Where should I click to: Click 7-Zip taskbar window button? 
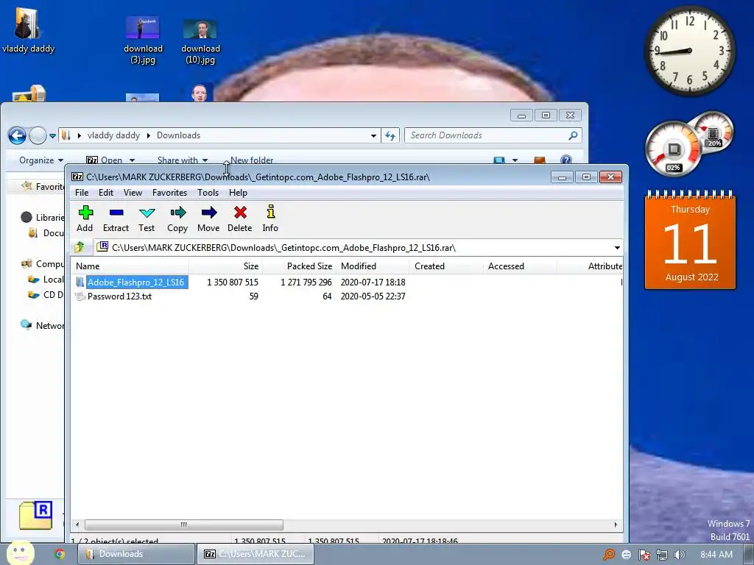[256, 554]
